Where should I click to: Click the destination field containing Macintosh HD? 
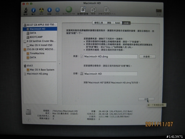pos(110,74)
